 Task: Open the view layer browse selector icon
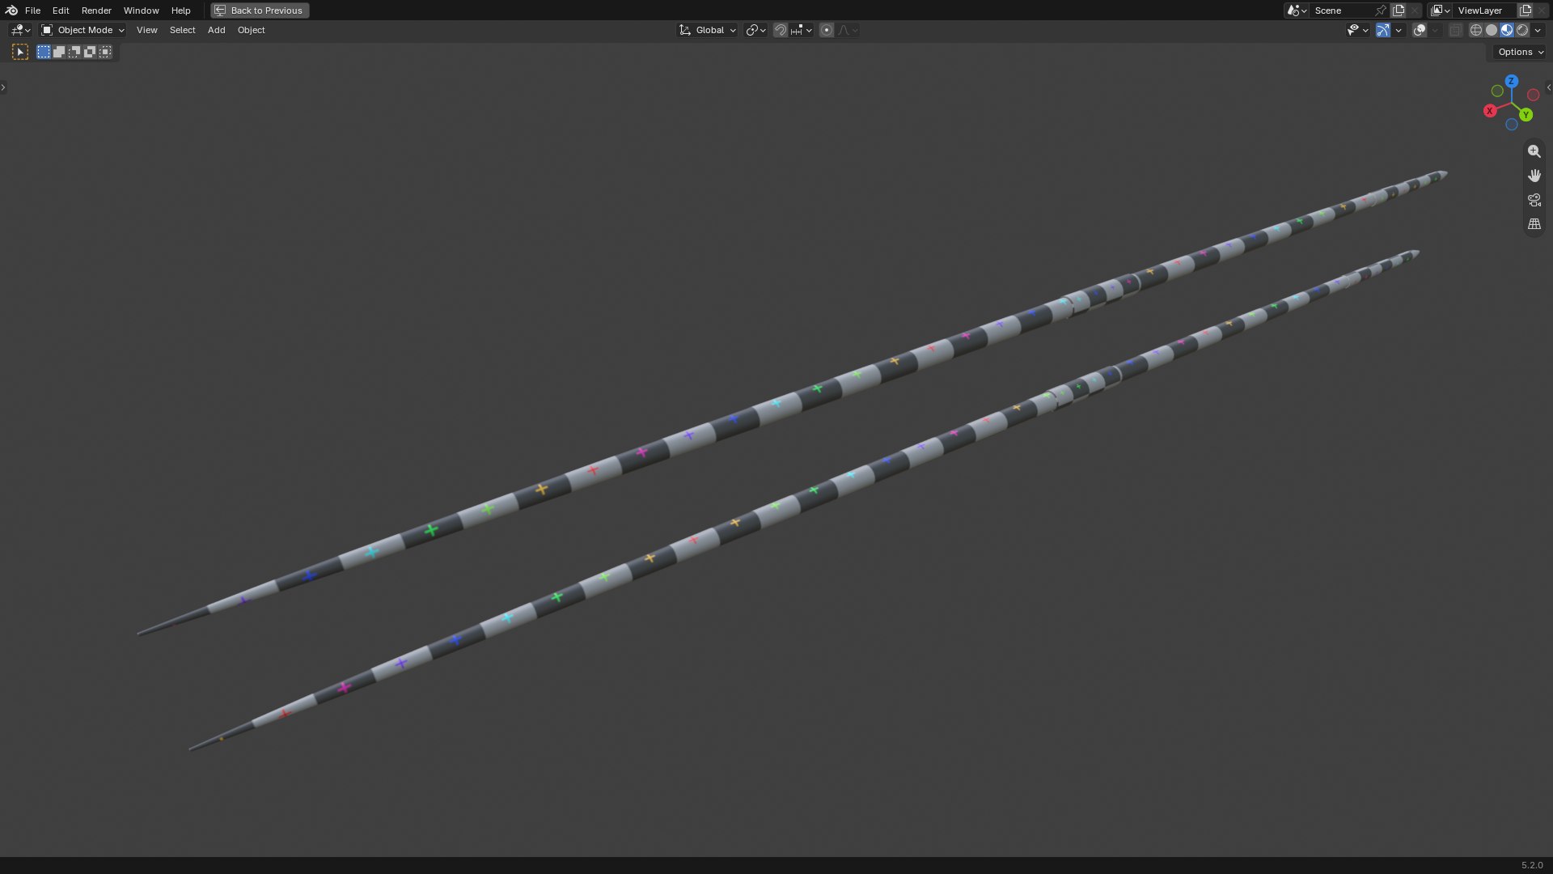click(x=1441, y=11)
